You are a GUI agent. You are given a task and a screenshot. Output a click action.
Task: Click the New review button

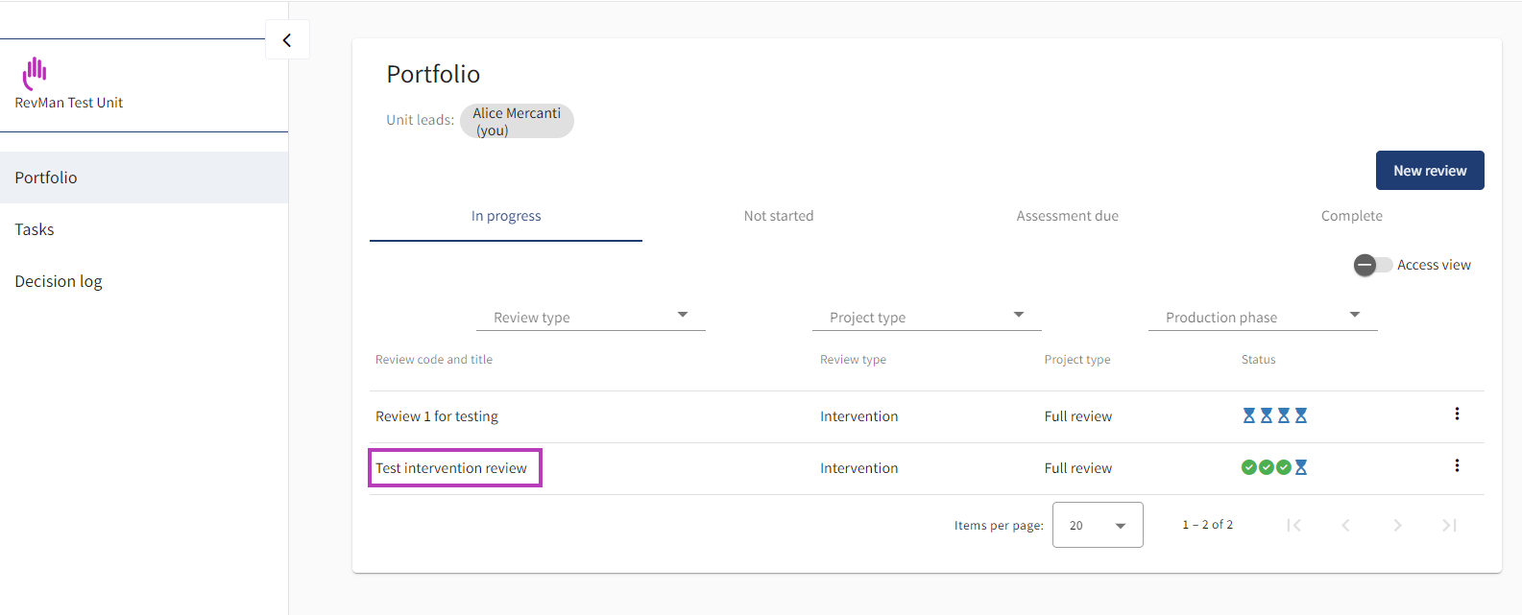tap(1429, 171)
